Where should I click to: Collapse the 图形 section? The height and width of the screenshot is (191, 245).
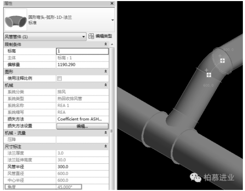[x=106, y=72]
